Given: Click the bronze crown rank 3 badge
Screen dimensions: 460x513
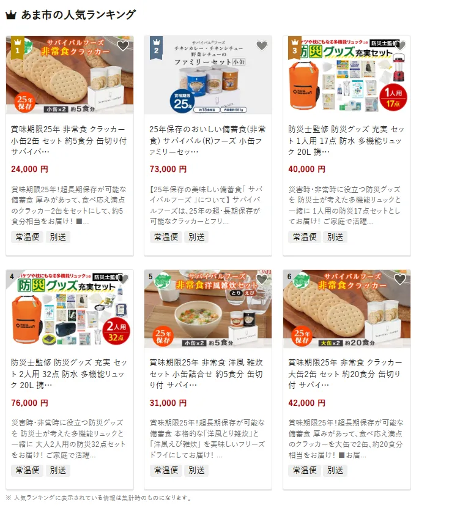Looking at the screenshot, I should 295,47.
